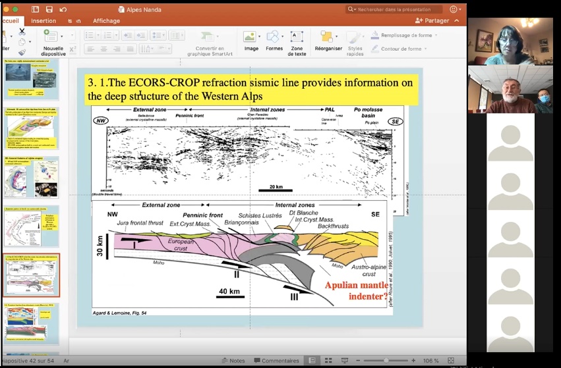Switch to slide sorter grid view
The image size is (561, 368).
[x=327, y=361]
